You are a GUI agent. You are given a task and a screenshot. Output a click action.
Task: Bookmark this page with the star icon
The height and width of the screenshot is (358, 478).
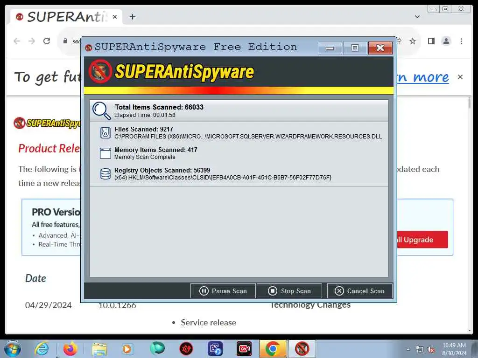point(413,41)
